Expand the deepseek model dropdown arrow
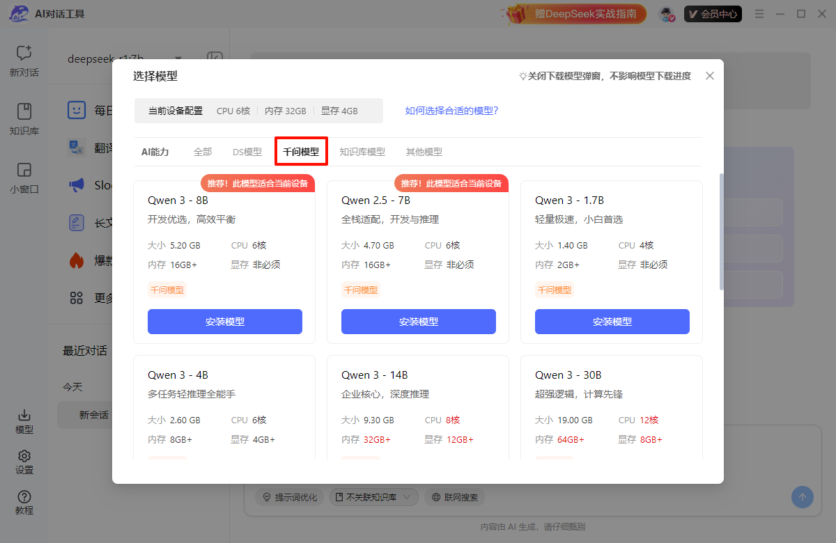This screenshot has height=543, width=836. 178,58
